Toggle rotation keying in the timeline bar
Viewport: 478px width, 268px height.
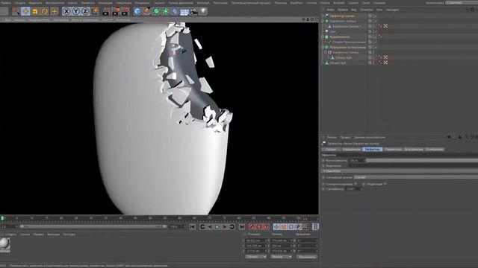tap(291, 227)
